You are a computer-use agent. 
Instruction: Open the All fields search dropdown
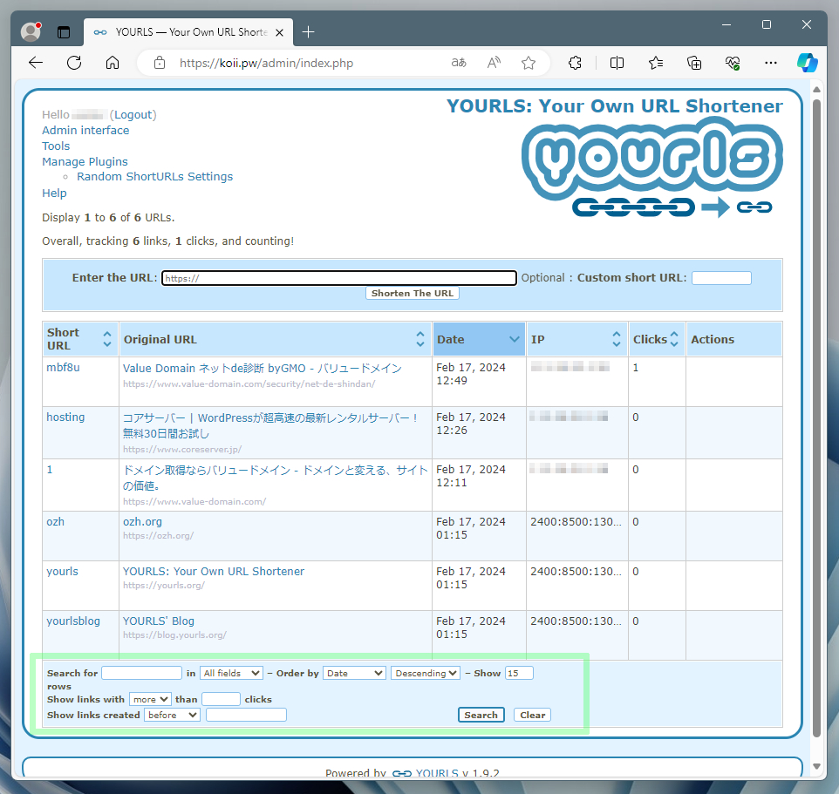tap(231, 673)
